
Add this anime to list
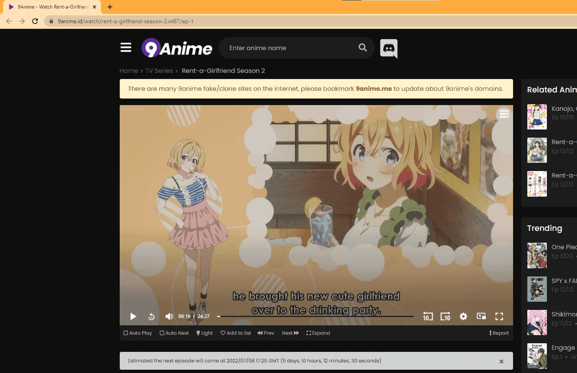(236, 333)
